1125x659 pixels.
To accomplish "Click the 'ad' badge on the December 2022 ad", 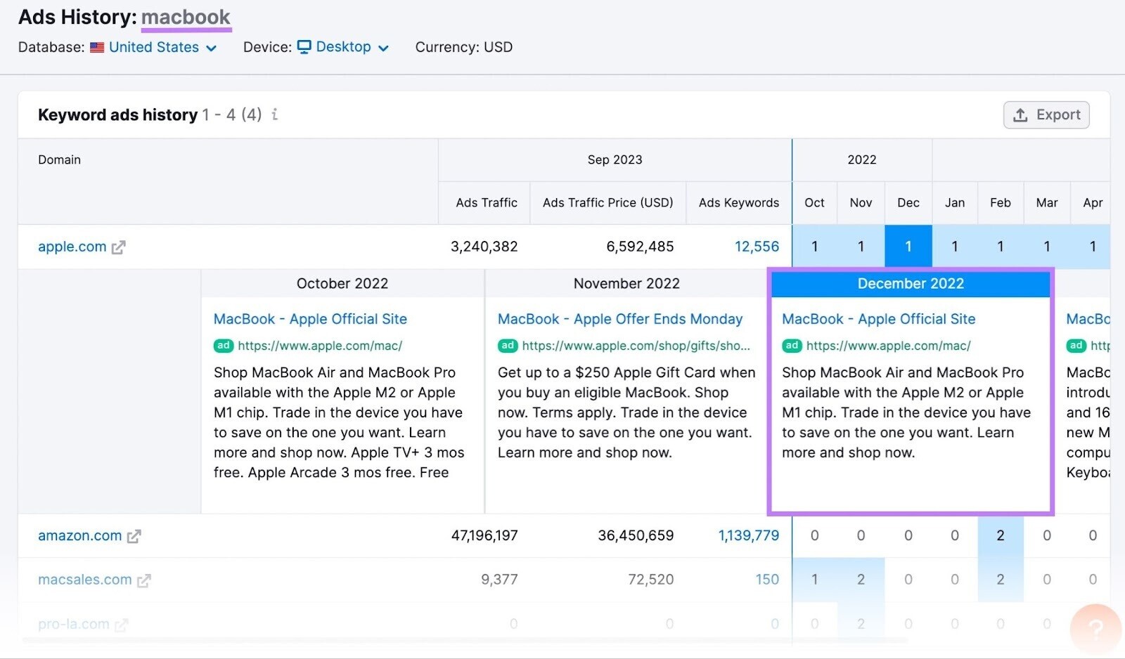I will pos(792,346).
